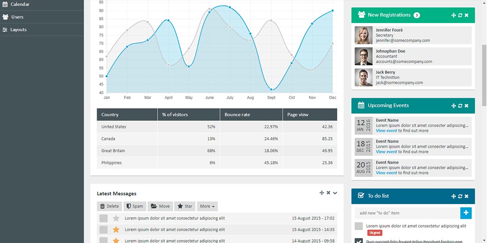Screen dimensions: 487x243
Task: Check the 15 August 14:35 message
Action: coord(104,230)
